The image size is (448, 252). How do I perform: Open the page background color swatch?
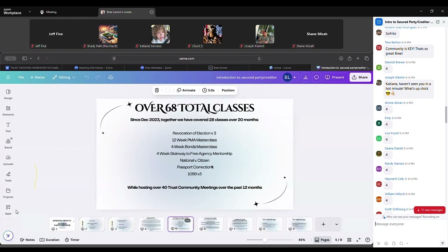[x=168, y=90]
